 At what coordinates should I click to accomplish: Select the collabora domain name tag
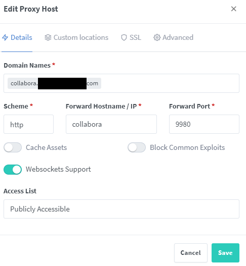point(55,83)
